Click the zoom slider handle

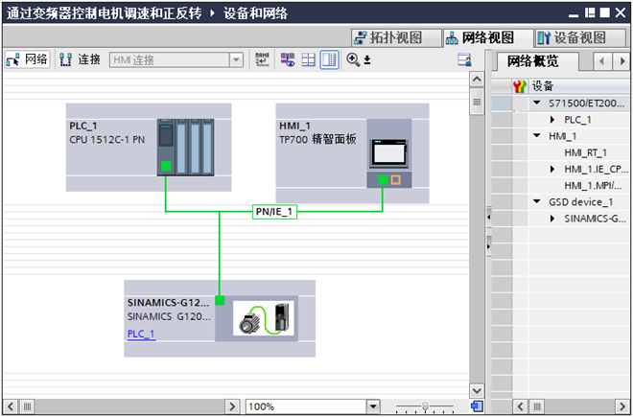(425, 406)
